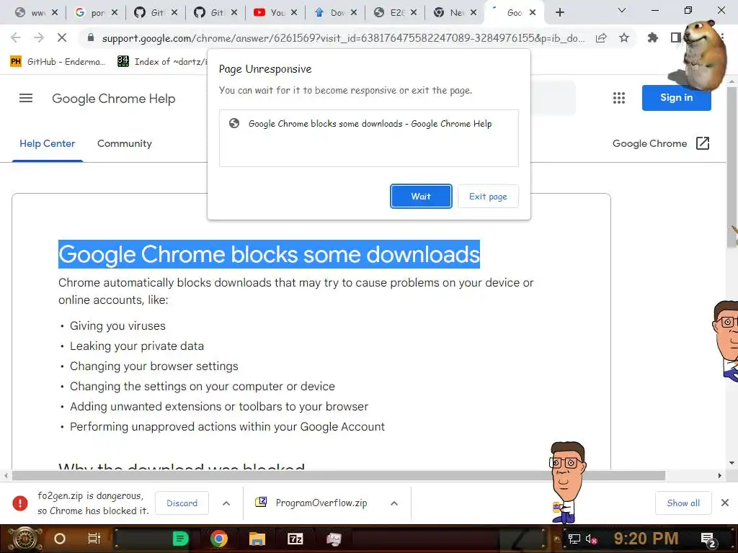Open the Index of ~dartz bookmark

pos(162,62)
